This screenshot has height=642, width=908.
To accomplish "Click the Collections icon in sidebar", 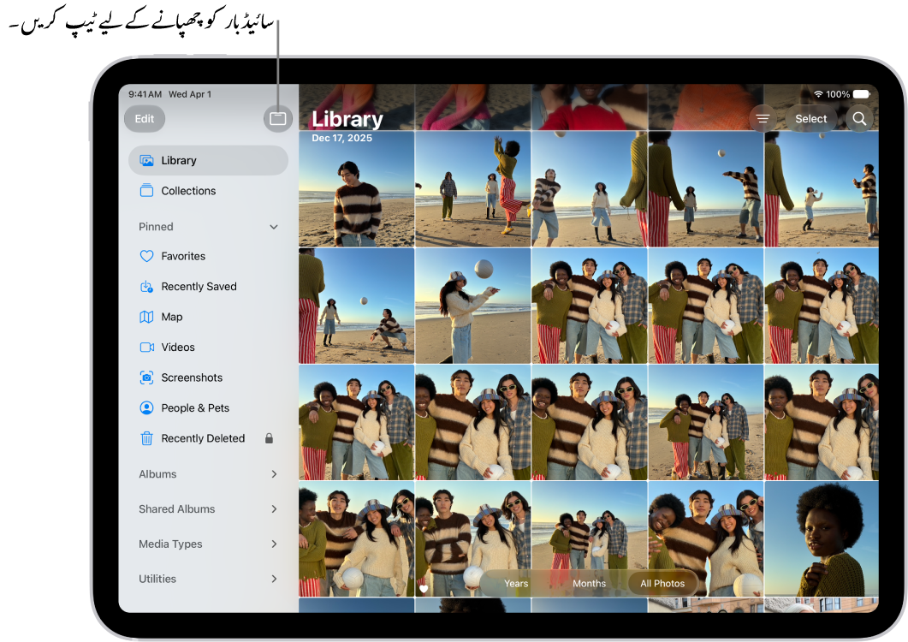I will tap(147, 191).
